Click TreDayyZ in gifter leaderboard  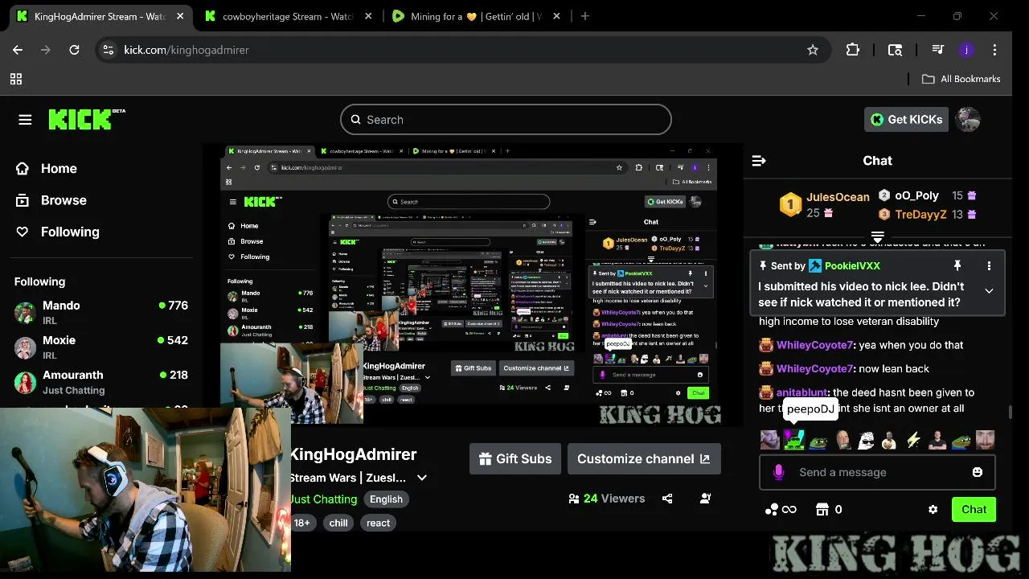tap(920, 214)
